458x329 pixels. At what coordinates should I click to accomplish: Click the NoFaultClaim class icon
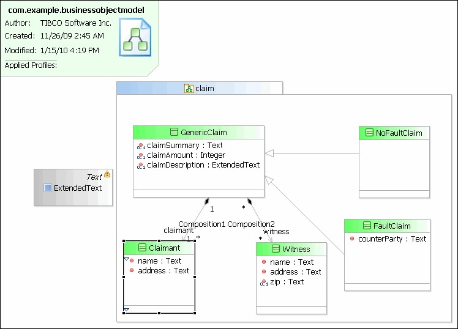(x=369, y=133)
